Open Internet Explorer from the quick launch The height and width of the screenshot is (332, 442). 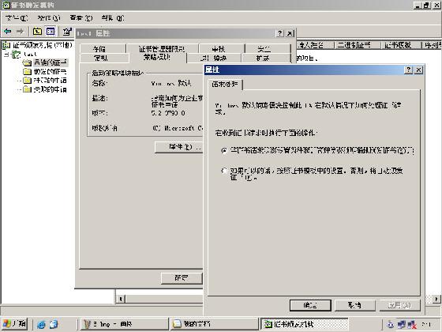tap(41, 324)
